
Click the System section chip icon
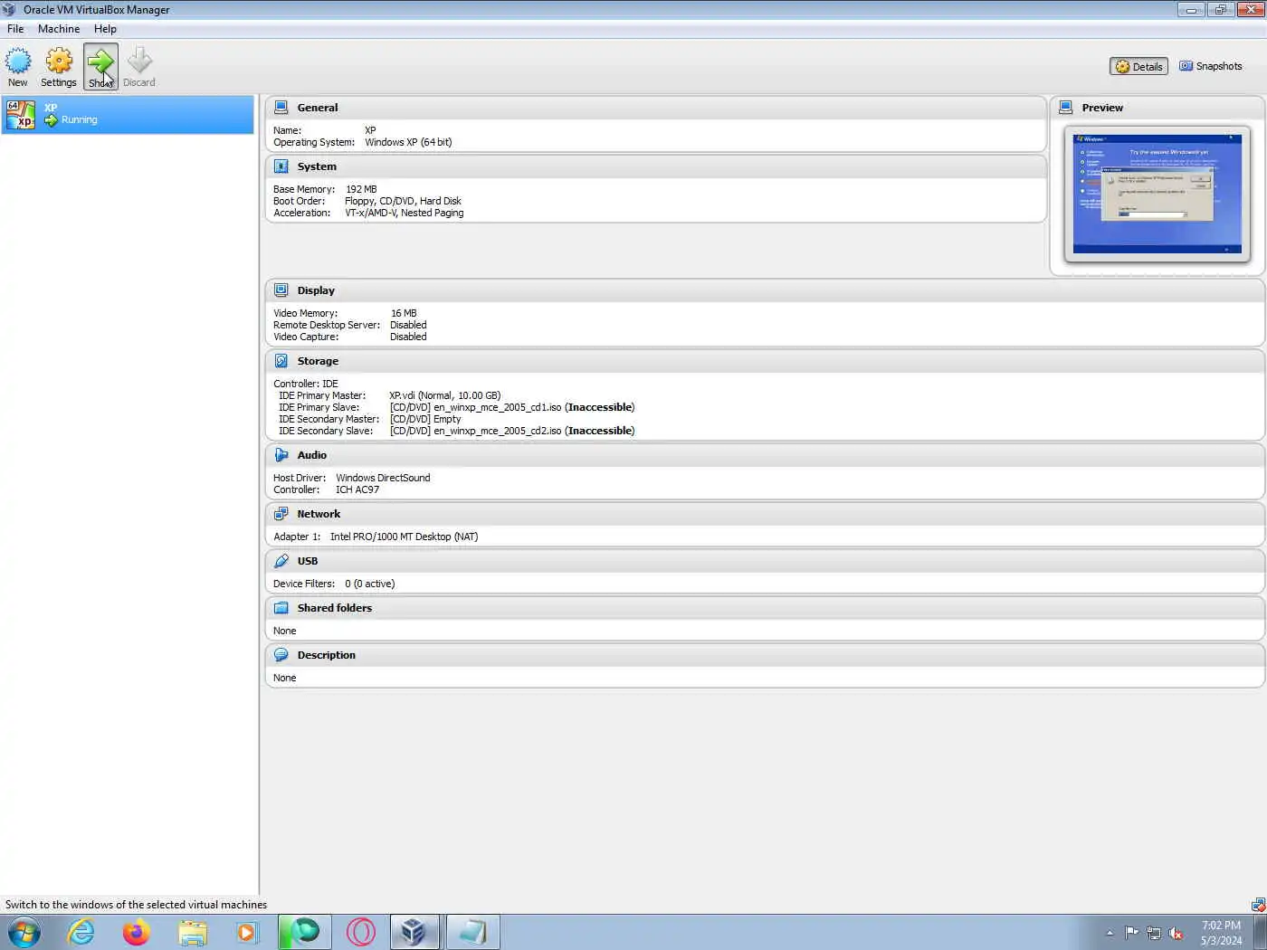pos(281,166)
